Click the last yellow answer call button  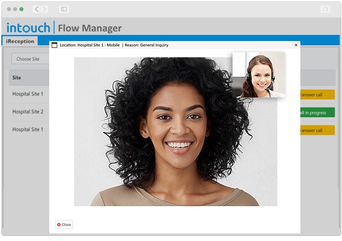[317, 130]
